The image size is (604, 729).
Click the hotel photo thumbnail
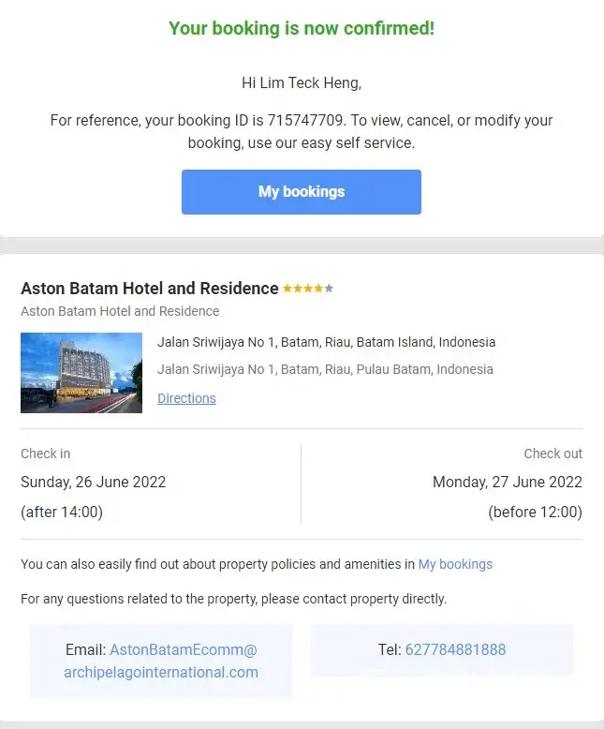tap(81, 373)
